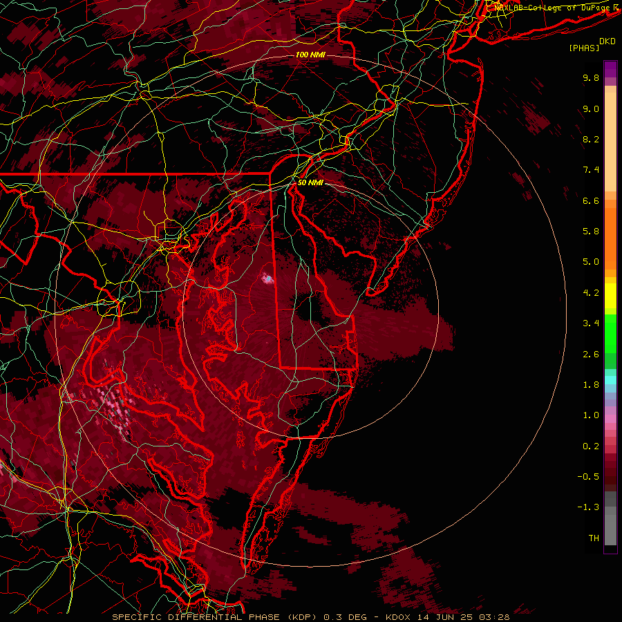This screenshot has width=622, height=622.
Task: Pick the cyan band on the color scale
Action: [x=610, y=380]
